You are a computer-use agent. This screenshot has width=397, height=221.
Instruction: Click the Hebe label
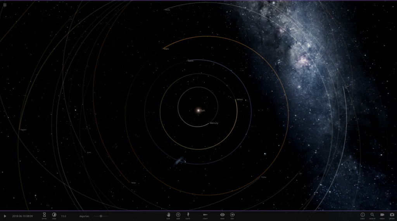tap(133, 183)
